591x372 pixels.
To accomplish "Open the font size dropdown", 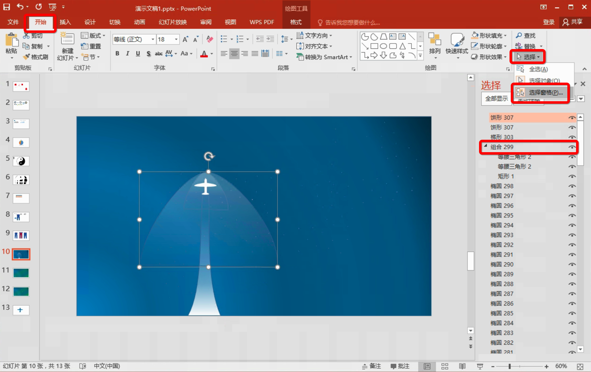I will tap(176, 39).
